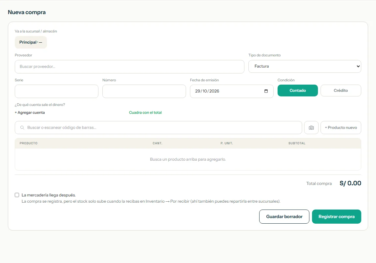Click the 'S/ 0.00' total amount
The height and width of the screenshot is (263, 376).
click(350, 183)
